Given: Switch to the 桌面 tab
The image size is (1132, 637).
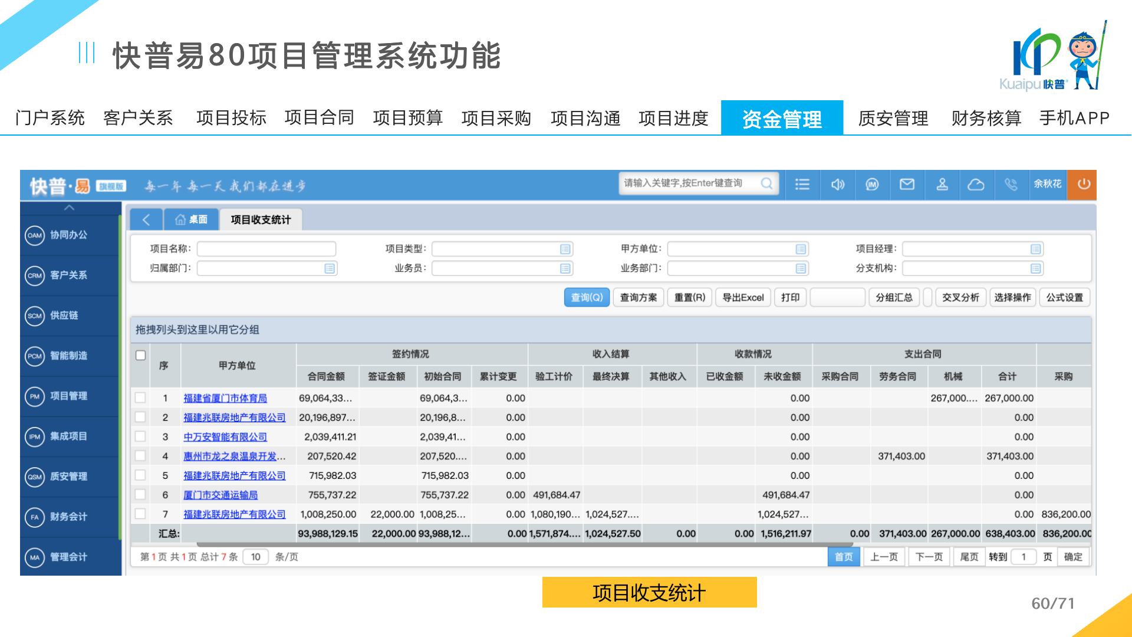Looking at the screenshot, I should (191, 219).
